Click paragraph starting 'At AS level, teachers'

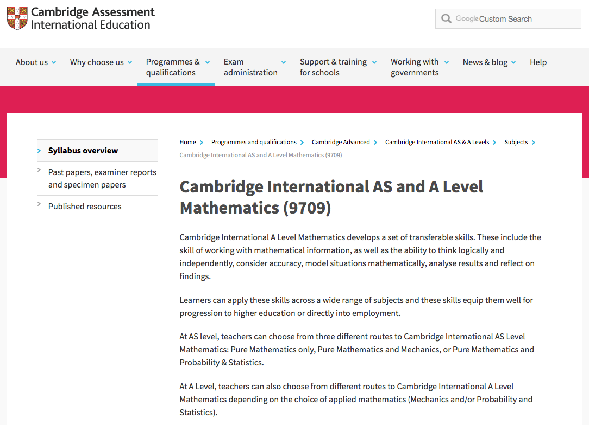[x=357, y=349]
